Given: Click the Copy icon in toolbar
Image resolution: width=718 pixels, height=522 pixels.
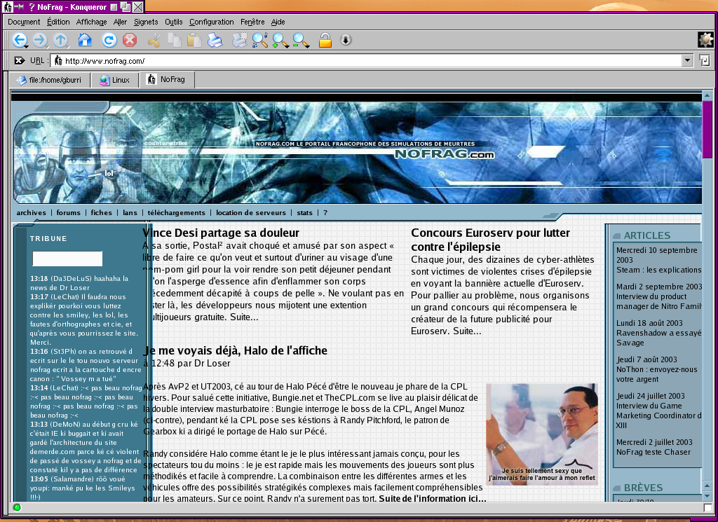Looking at the screenshot, I should 175,40.
